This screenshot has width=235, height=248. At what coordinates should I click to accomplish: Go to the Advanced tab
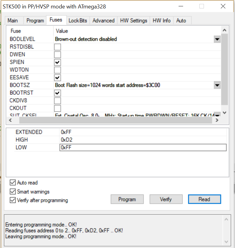103,20
